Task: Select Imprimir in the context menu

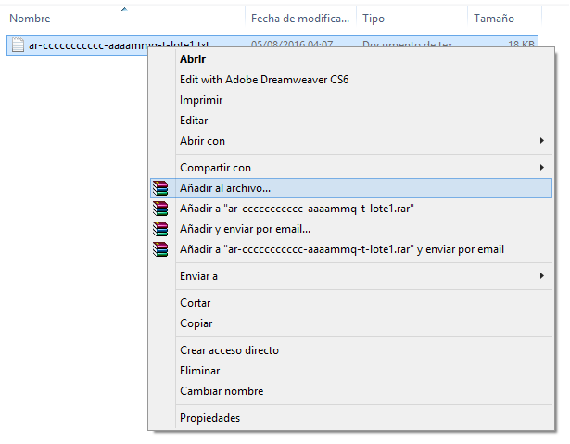Action: (x=201, y=100)
